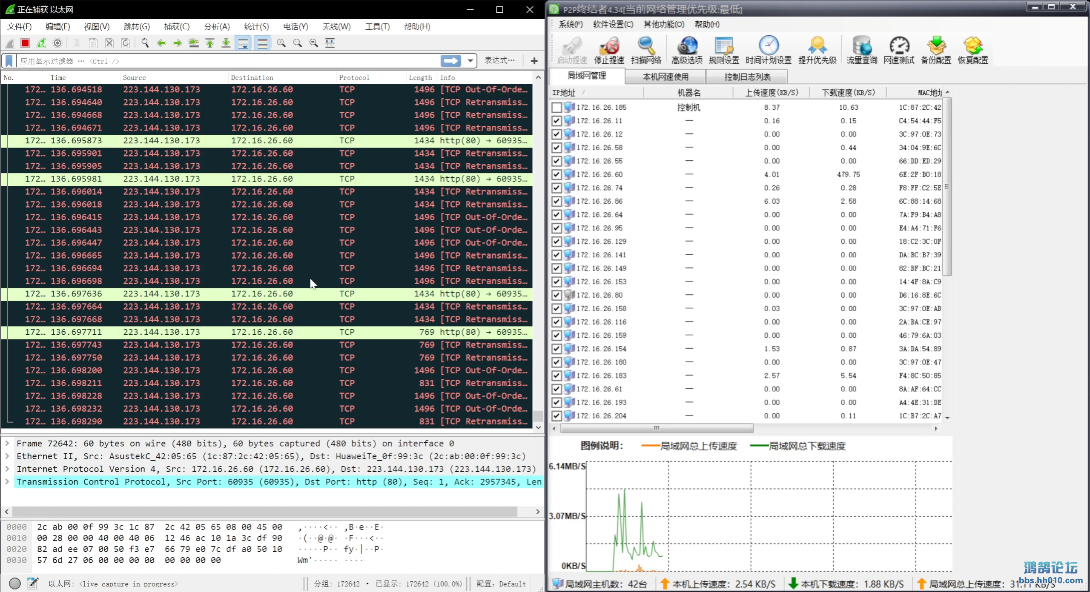The width and height of the screenshot is (1090, 592).
Task: Open expert info circle in status bar
Action: click(15, 583)
